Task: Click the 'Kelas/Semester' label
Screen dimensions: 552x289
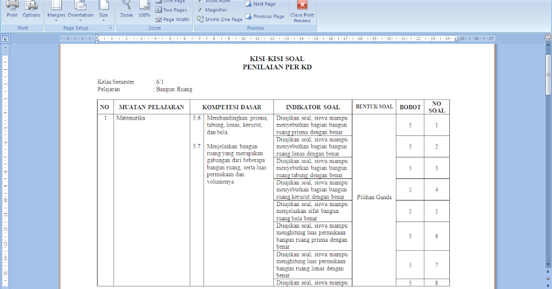Action: point(116,82)
